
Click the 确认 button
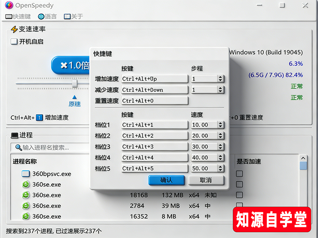point(167,180)
